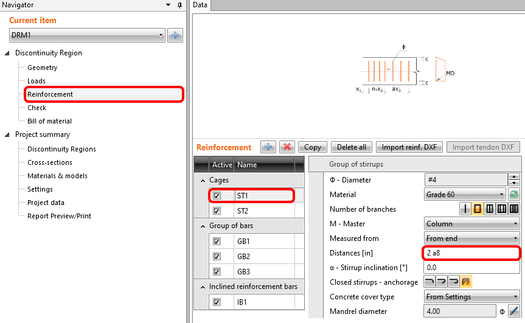Select the GB2 bar group row
The image size is (525, 323).
tap(257, 256)
